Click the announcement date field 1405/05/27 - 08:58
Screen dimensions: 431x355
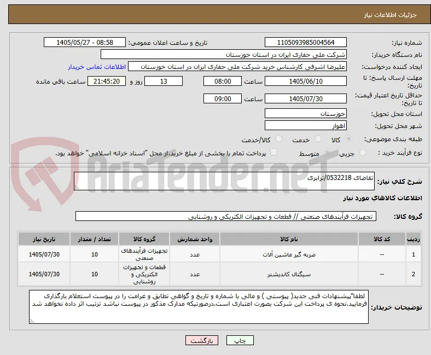[x=85, y=42]
